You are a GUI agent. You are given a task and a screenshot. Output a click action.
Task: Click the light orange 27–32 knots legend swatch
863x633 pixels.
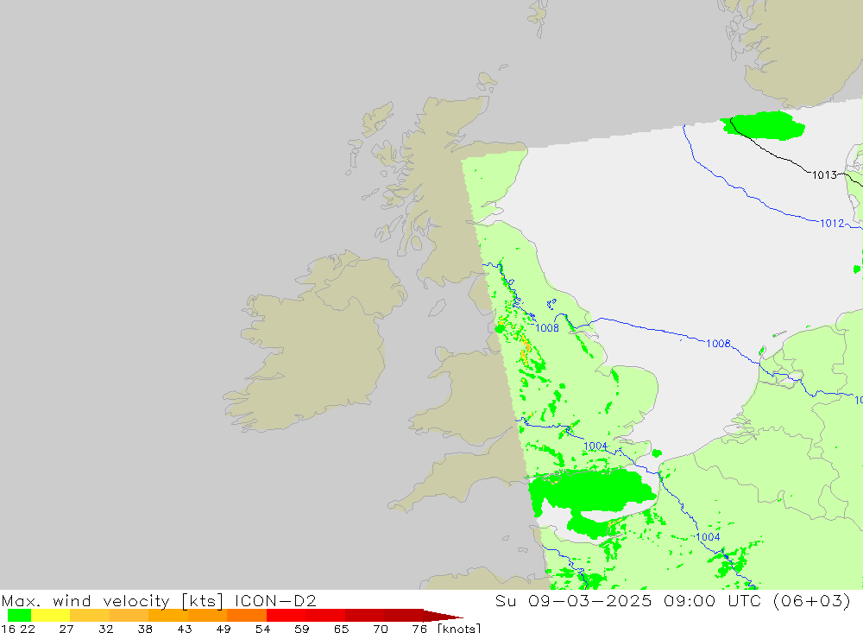[90, 616]
